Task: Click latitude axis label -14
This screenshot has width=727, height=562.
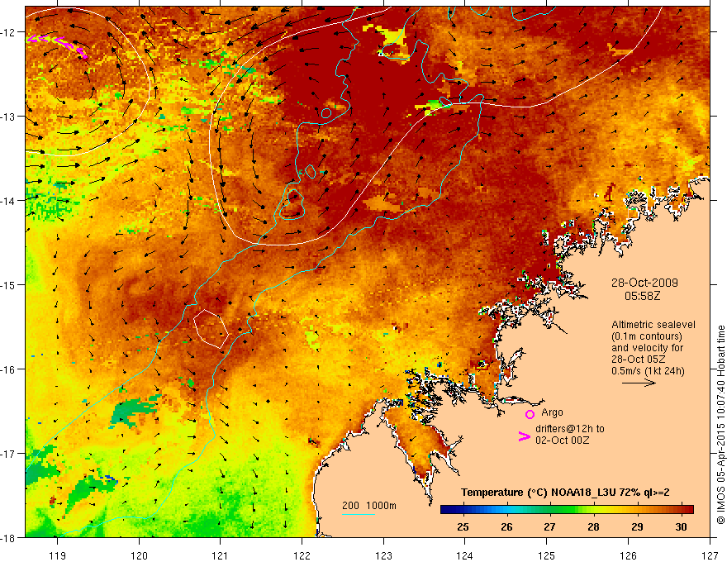Action: click(x=9, y=201)
